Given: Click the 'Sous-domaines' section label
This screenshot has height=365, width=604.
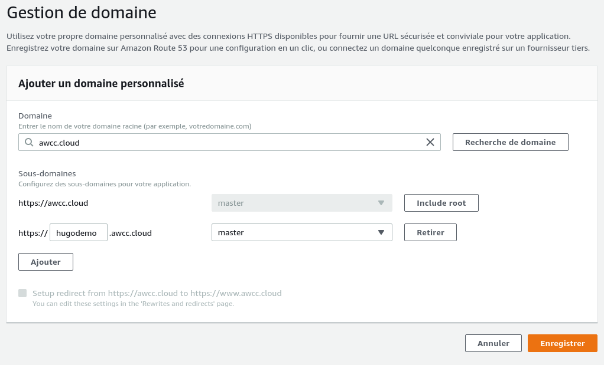Looking at the screenshot, I should click(47, 173).
